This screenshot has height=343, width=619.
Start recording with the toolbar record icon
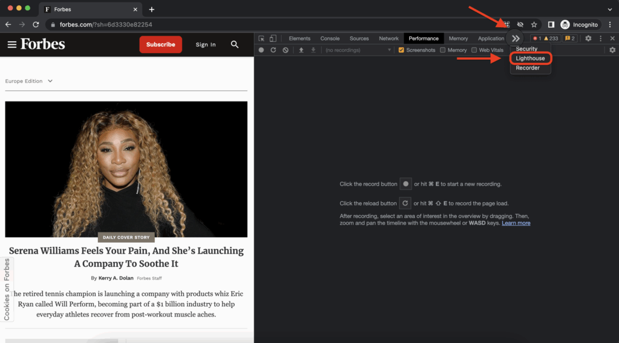(261, 50)
